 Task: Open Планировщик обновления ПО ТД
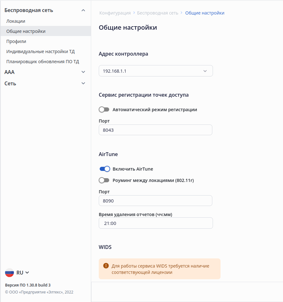[x=43, y=62]
